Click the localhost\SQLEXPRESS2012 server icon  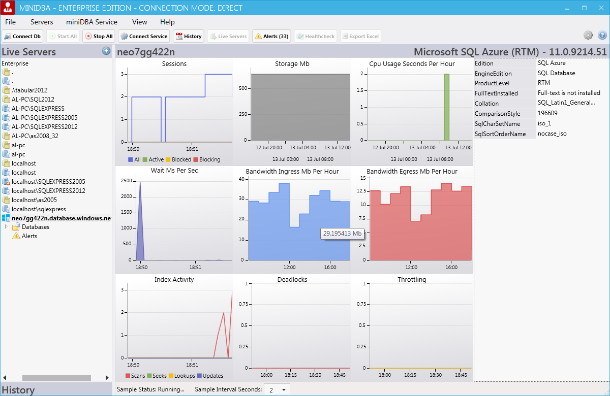click(6, 191)
